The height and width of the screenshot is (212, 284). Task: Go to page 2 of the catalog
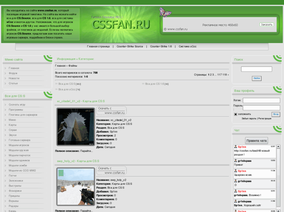[x=211, y=75]
